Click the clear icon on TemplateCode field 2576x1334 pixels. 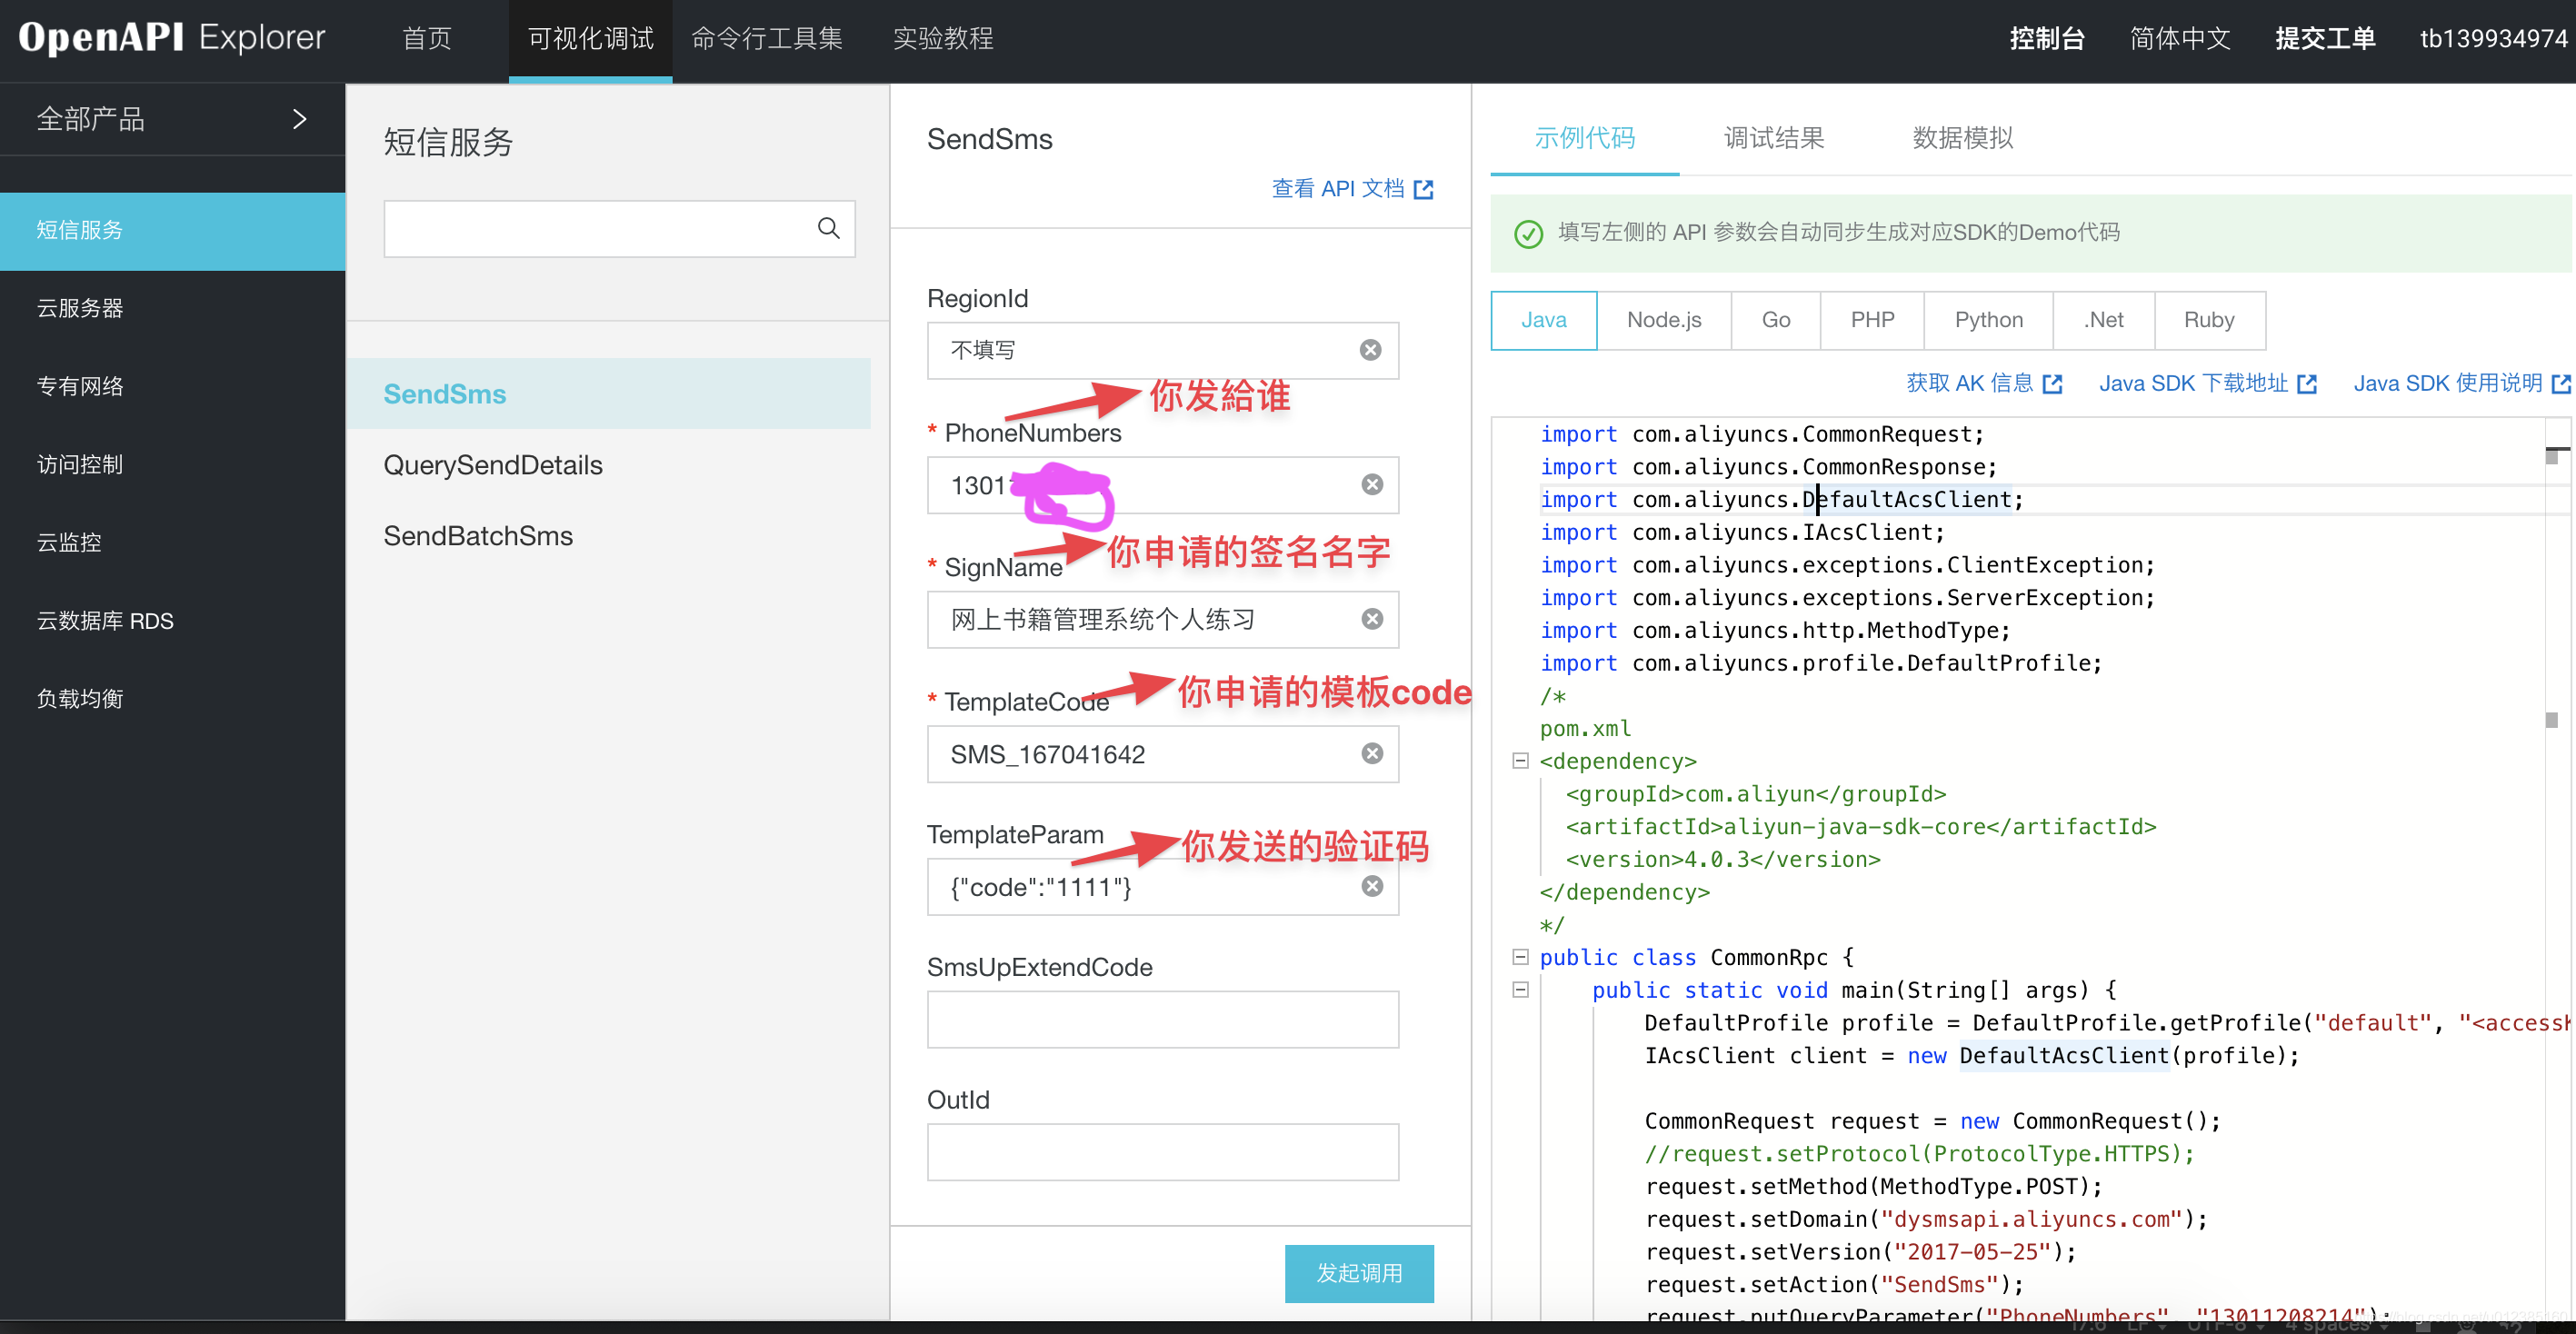(1374, 753)
